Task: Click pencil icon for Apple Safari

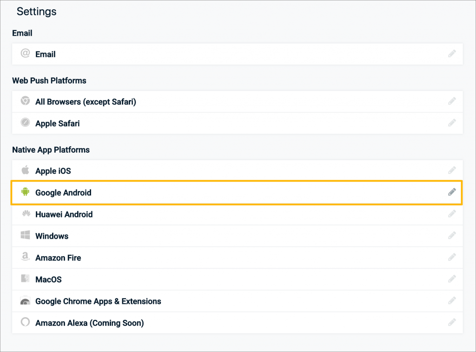Action: click(452, 123)
